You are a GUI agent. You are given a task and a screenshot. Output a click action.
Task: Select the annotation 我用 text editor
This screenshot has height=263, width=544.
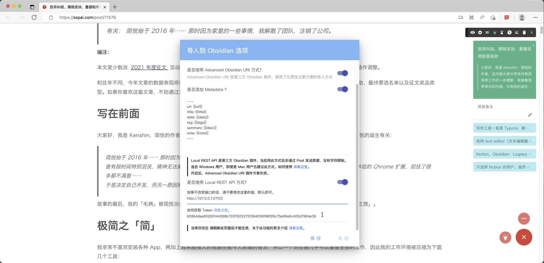pos(505,141)
